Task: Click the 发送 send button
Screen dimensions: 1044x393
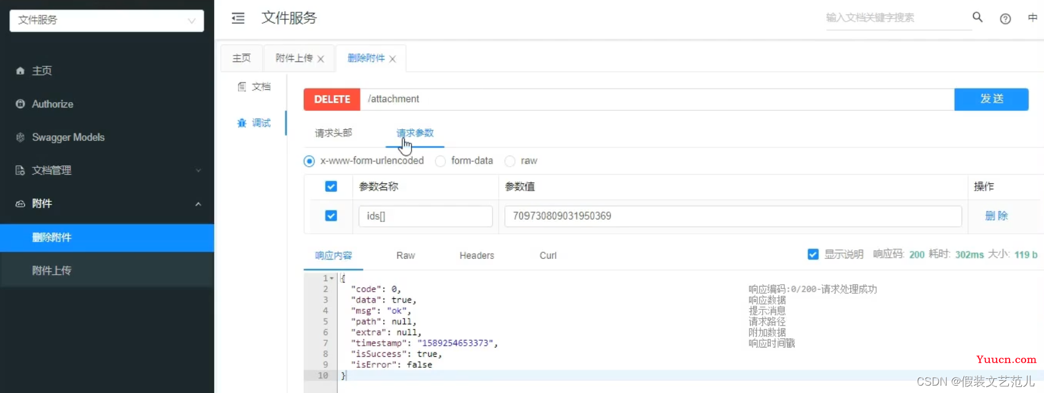Action: point(991,99)
